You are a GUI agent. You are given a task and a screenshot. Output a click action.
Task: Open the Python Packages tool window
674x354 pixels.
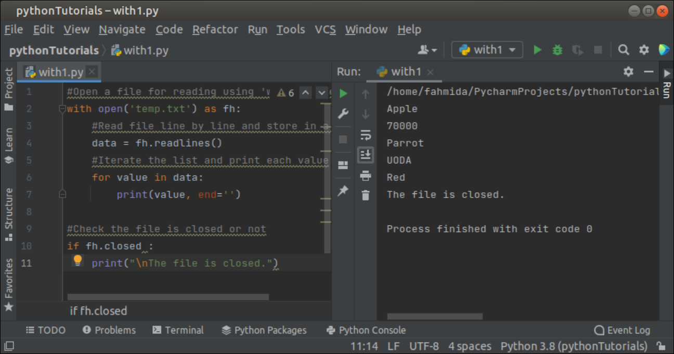[x=264, y=330]
